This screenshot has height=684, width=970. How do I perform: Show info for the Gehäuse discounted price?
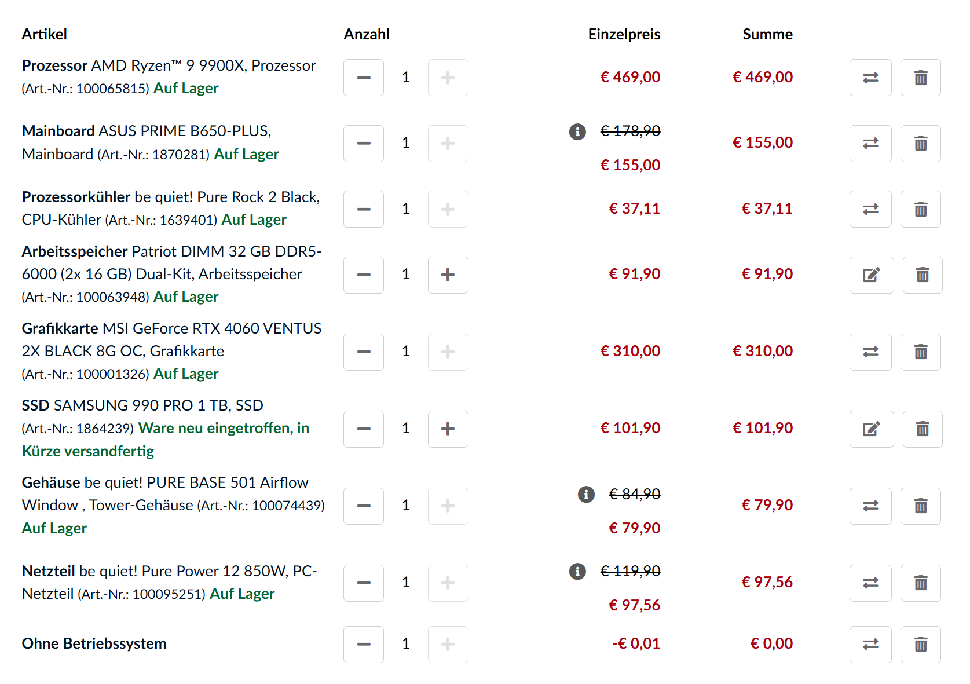click(x=586, y=494)
